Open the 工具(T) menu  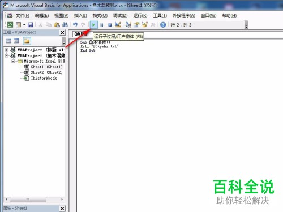coord(160,15)
